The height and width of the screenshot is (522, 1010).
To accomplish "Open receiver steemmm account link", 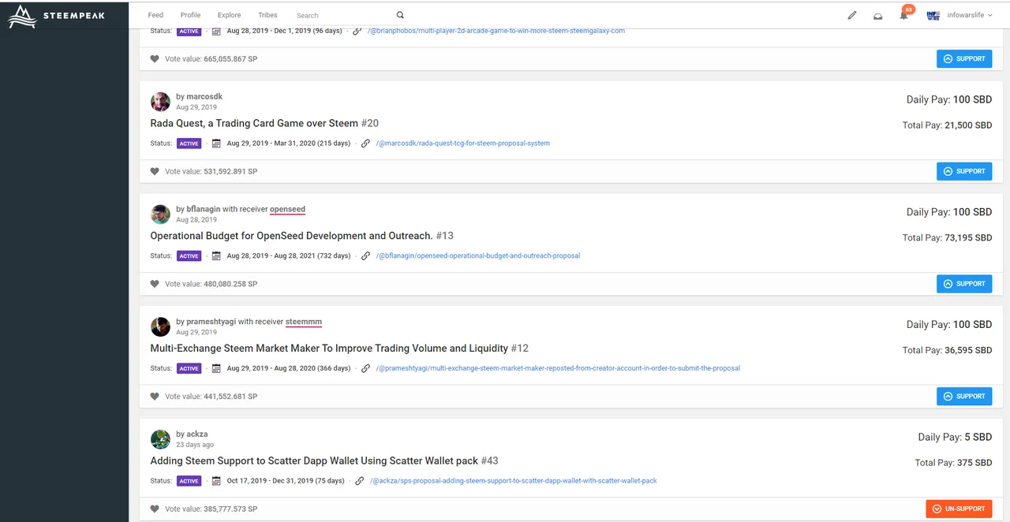I will tap(304, 322).
